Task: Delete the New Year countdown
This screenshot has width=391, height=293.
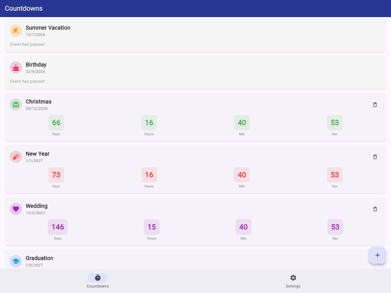Action: pyautogui.click(x=375, y=157)
